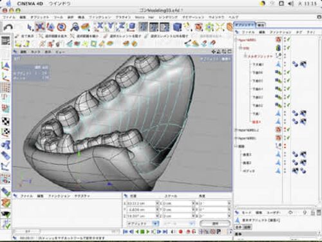Toggle the Z axis lock icon
This screenshot has width=322, height=242.
[x=121, y=27]
